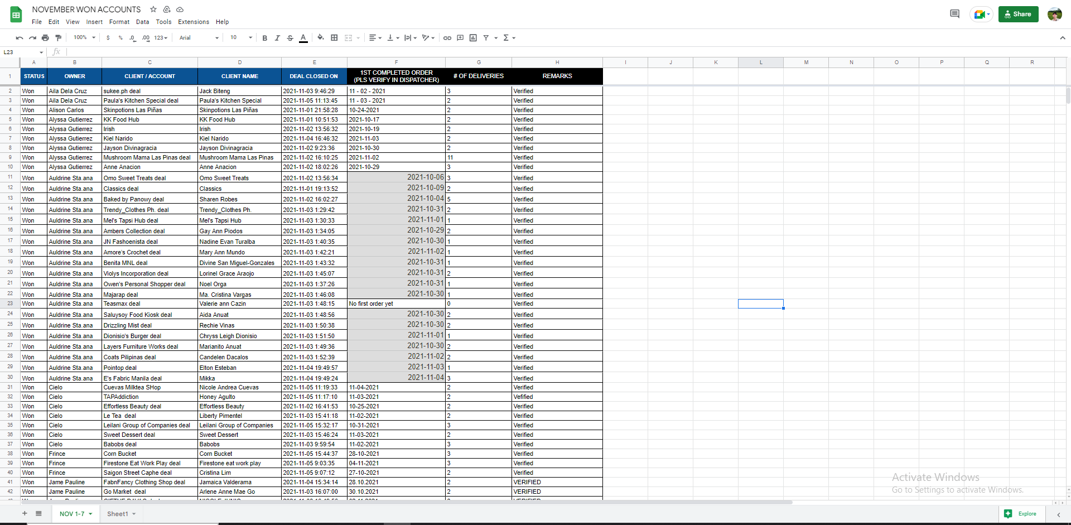Activate the paint format tool

tap(58, 38)
